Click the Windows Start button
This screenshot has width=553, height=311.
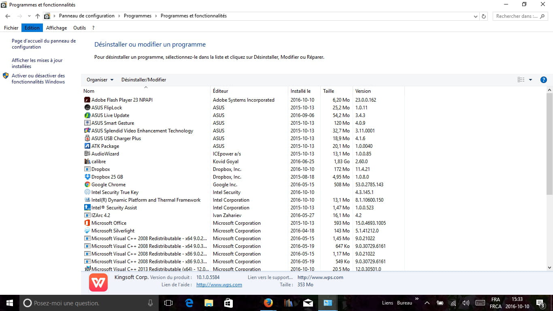[x=10, y=303]
